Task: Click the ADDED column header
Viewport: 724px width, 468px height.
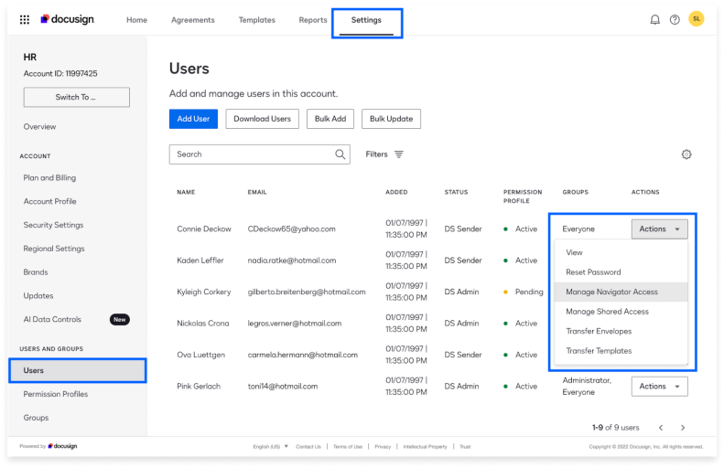Action: point(396,192)
